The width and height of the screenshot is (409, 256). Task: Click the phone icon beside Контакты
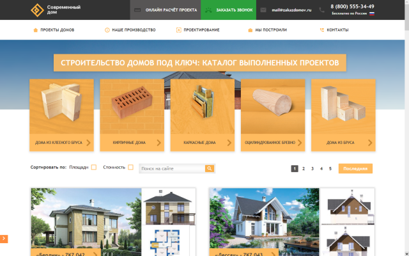pyautogui.click(x=322, y=30)
